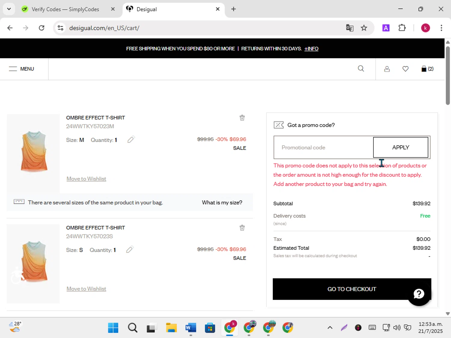Select the Desigual tab

[146, 9]
